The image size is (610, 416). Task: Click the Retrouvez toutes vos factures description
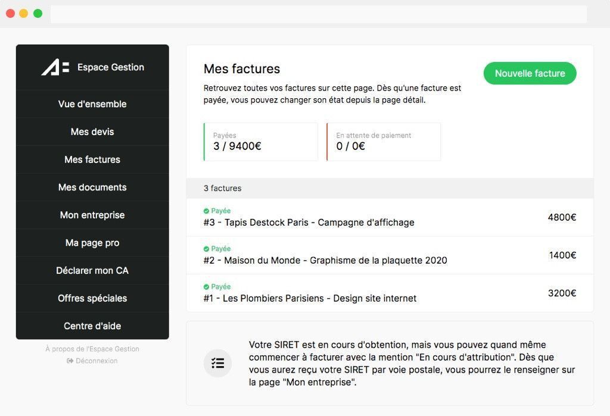332,94
